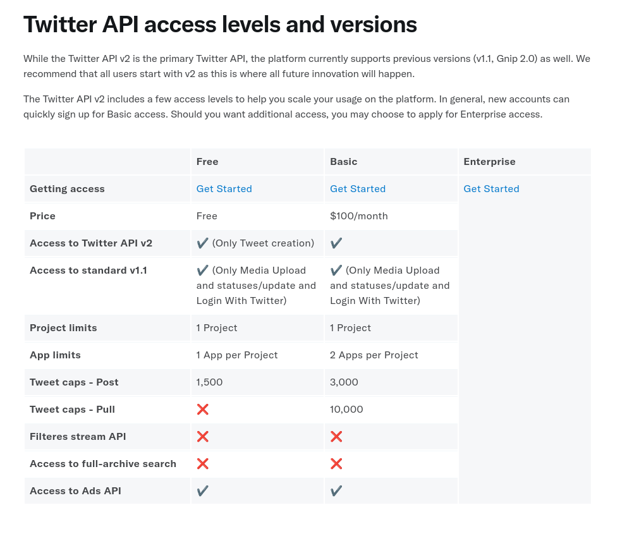Viewport: 639px width, 541px height.
Task: Open the Get Started link under Basic
Action: point(357,189)
